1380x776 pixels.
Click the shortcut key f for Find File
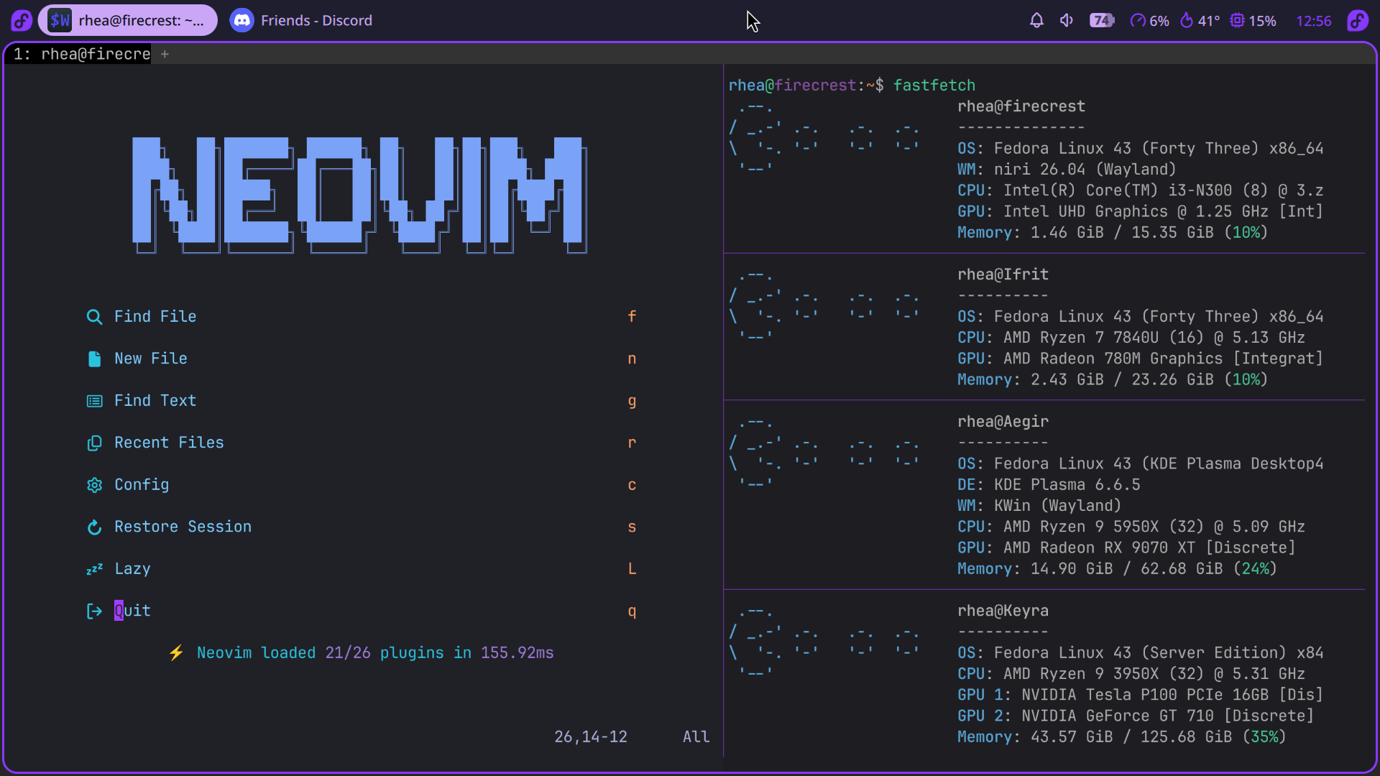[632, 317]
